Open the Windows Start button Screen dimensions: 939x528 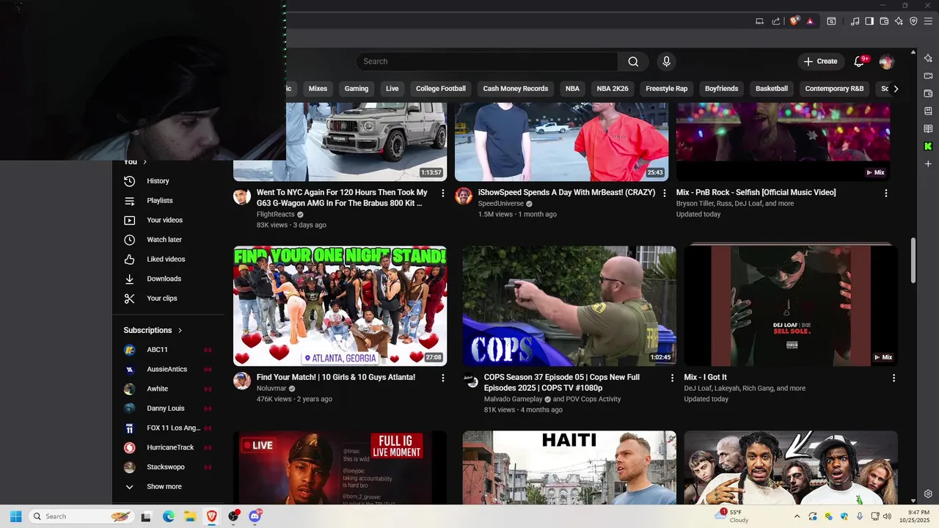point(15,516)
